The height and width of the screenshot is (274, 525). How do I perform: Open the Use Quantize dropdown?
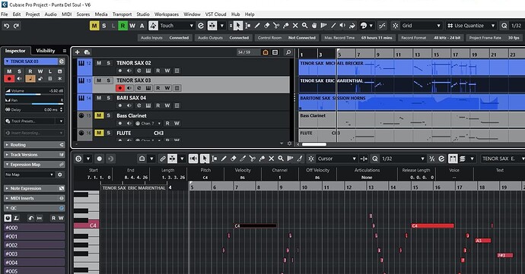click(x=471, y=26)
